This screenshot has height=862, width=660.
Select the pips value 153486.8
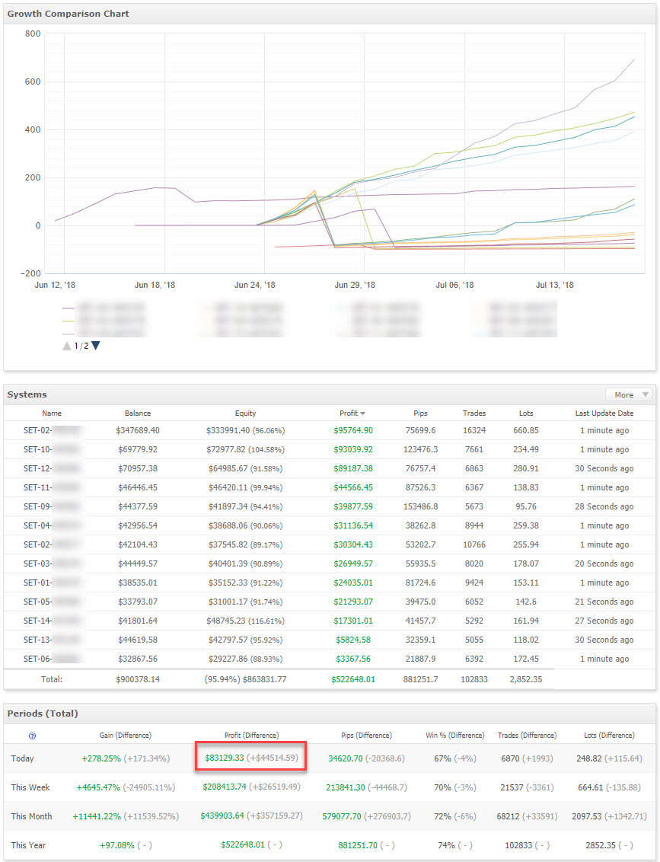(420, 506)
